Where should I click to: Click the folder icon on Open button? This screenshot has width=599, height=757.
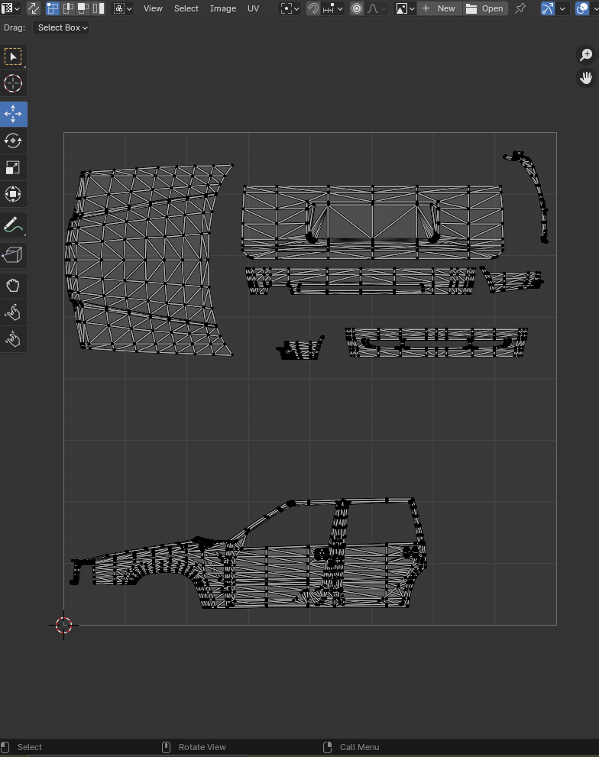(x=471, y=8)
